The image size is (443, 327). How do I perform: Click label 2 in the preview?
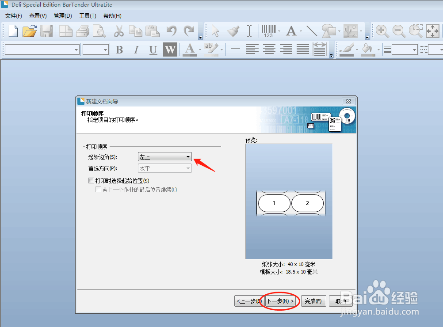click(x=307, y=203)
